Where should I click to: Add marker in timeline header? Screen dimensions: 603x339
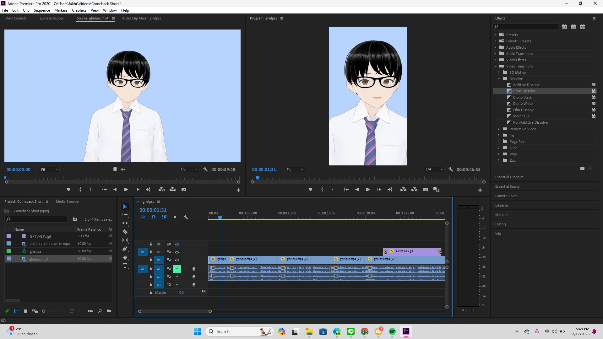pyautogui.click(x=175, y=217)
